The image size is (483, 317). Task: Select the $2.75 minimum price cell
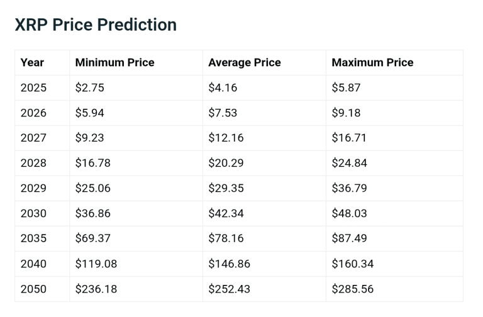point(90,87)
